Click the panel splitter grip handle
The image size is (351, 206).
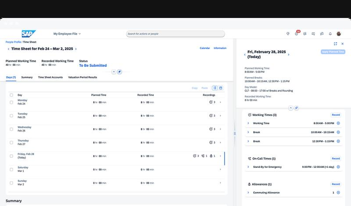(235, 134)
